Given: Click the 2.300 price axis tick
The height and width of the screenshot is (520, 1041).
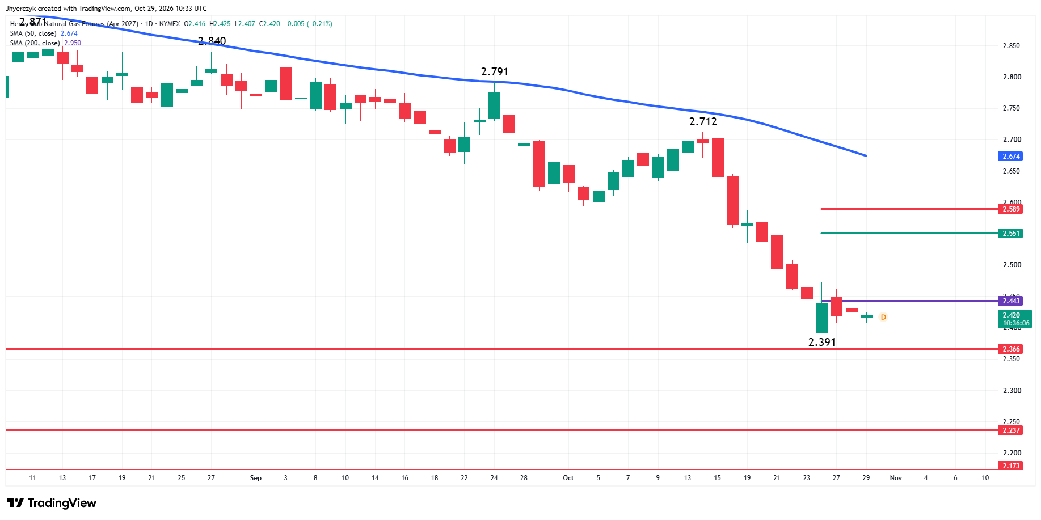Looking at the screenshot, I should [1011, 391].
